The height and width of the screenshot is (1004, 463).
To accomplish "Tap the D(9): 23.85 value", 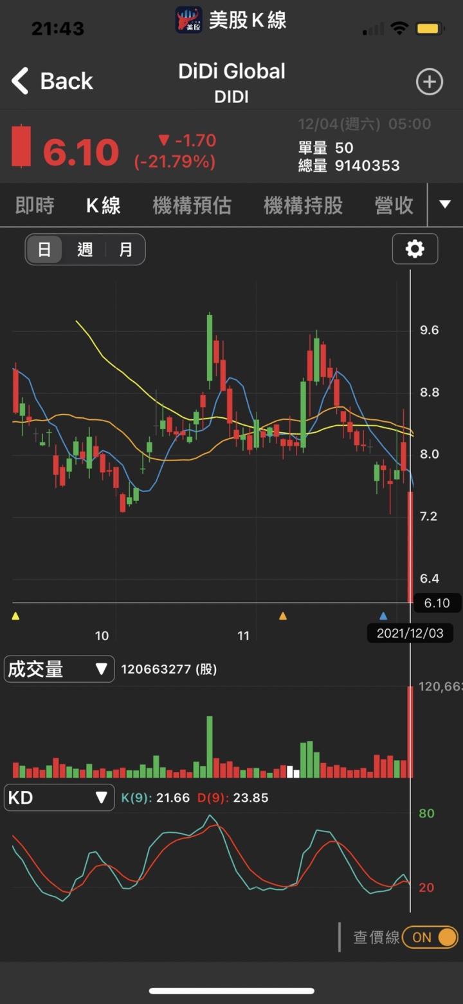I will [233, 798].
